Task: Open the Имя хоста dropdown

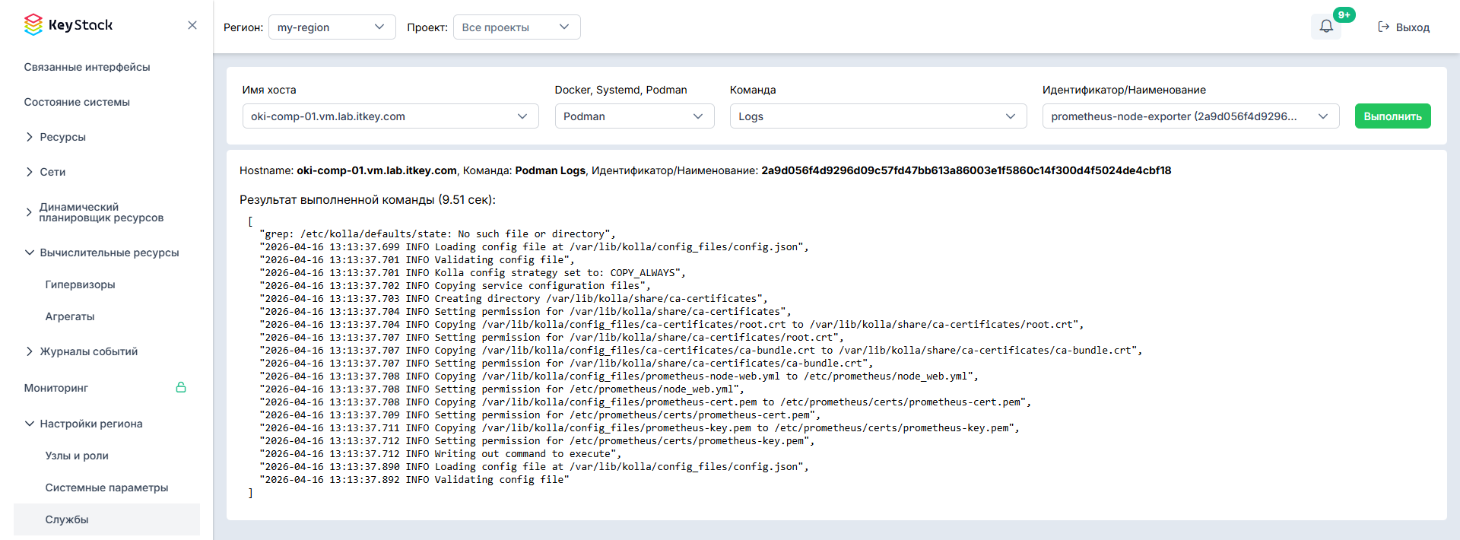Action: tap(390, 116)
